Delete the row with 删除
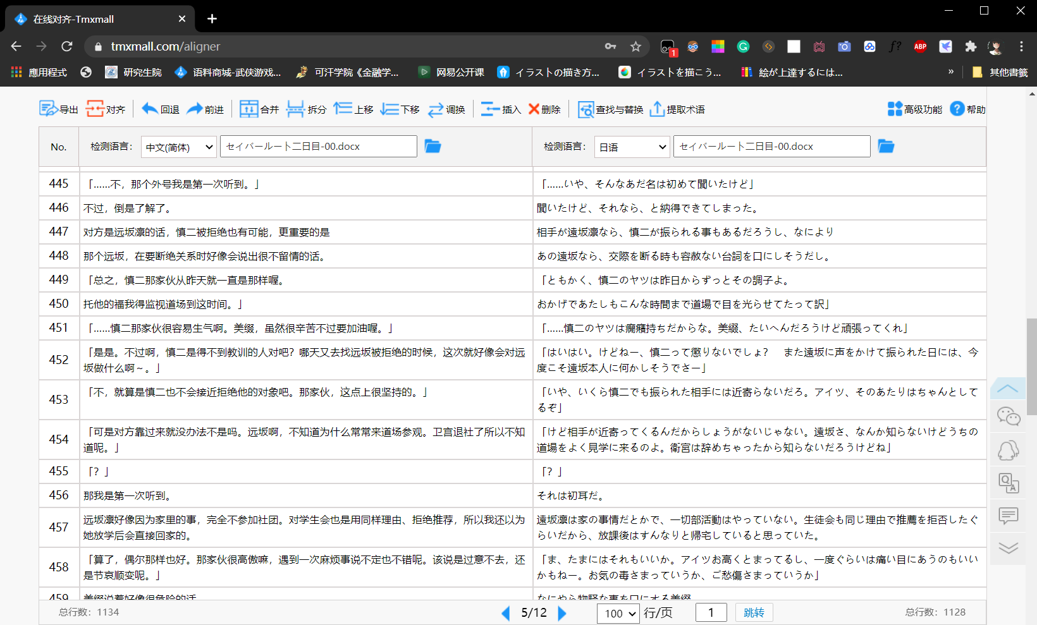The width and height of the screenshot is (1037, 625). click(544, 109)
